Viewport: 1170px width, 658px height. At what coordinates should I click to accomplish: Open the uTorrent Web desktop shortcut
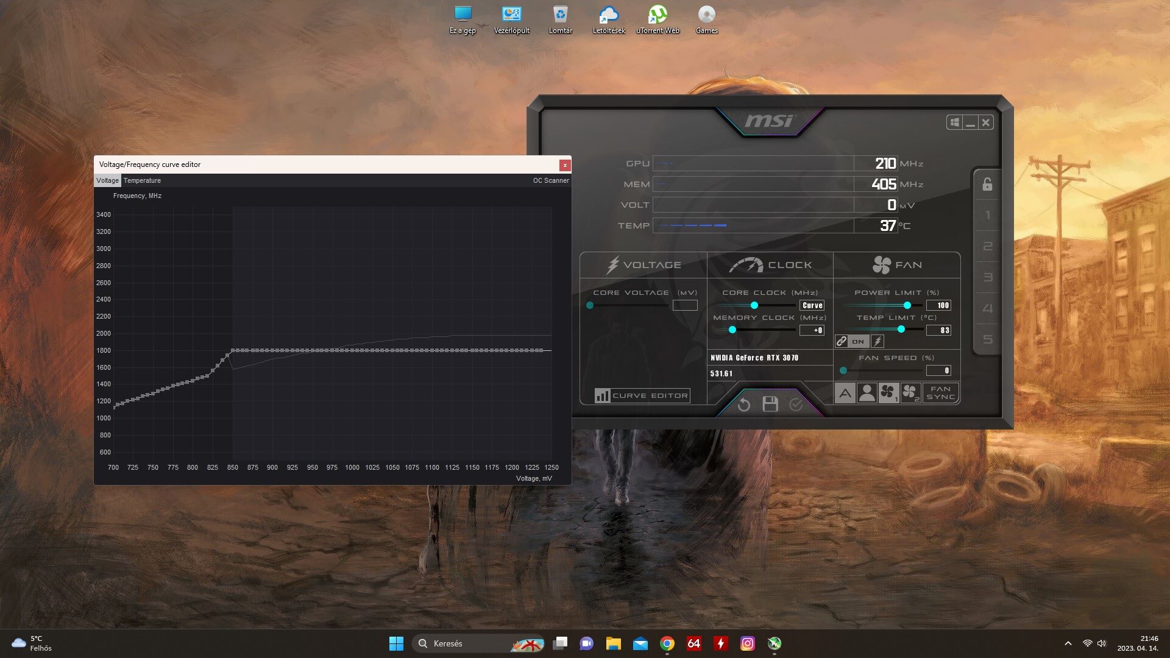click(x=658, y=20)
